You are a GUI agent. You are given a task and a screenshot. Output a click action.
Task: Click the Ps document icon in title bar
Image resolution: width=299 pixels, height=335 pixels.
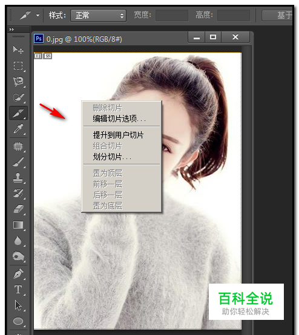point(39,39)
